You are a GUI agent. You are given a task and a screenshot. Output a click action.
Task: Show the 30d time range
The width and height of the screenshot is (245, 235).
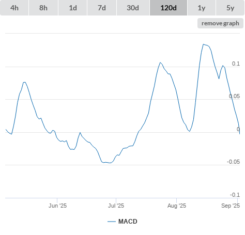[133, 8]
